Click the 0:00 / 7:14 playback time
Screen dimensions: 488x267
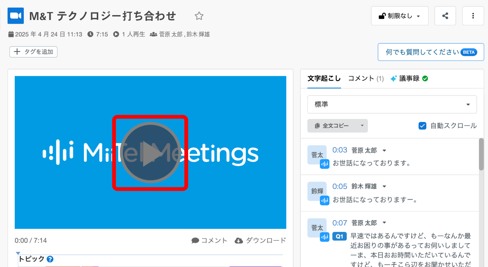(x=31, y=241)
